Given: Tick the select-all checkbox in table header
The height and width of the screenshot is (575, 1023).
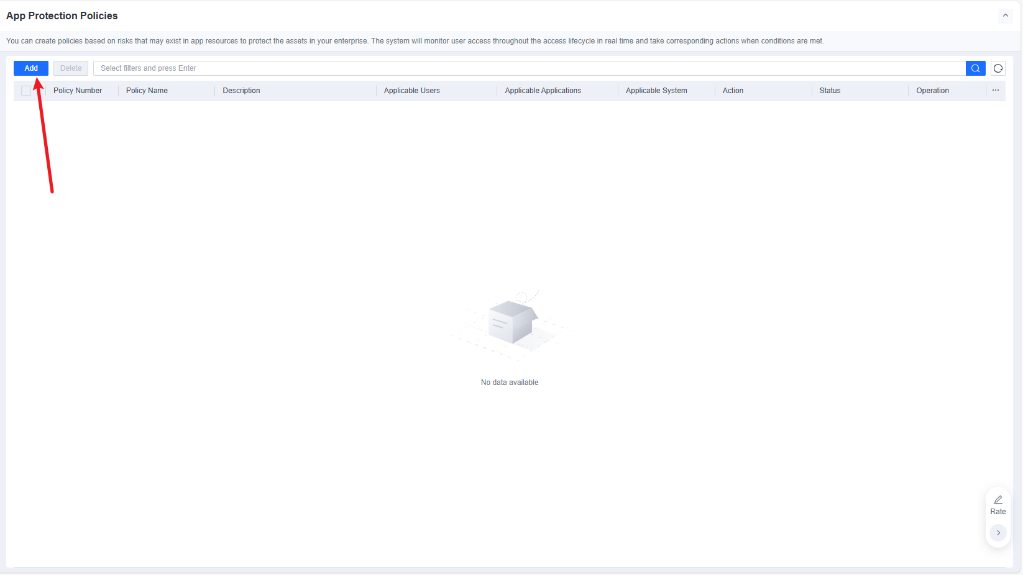Looking at the screenshot, I should coord(26,91).
